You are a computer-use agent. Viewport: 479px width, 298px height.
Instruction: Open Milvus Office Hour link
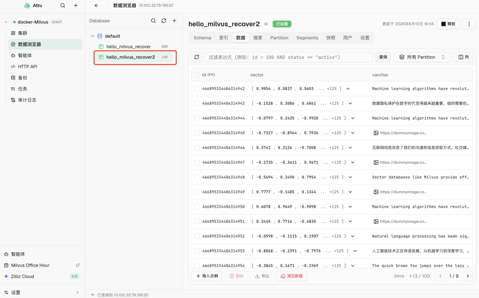tap(42, 265)
